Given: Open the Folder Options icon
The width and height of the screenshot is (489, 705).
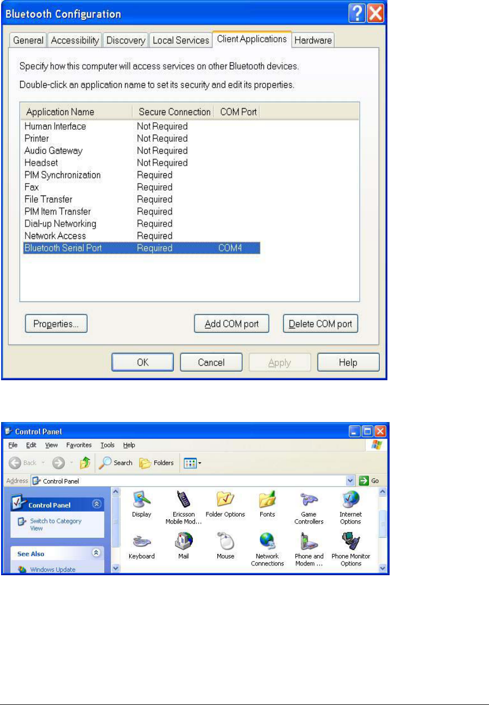Looking at the screenshot, I should point(225,504).
